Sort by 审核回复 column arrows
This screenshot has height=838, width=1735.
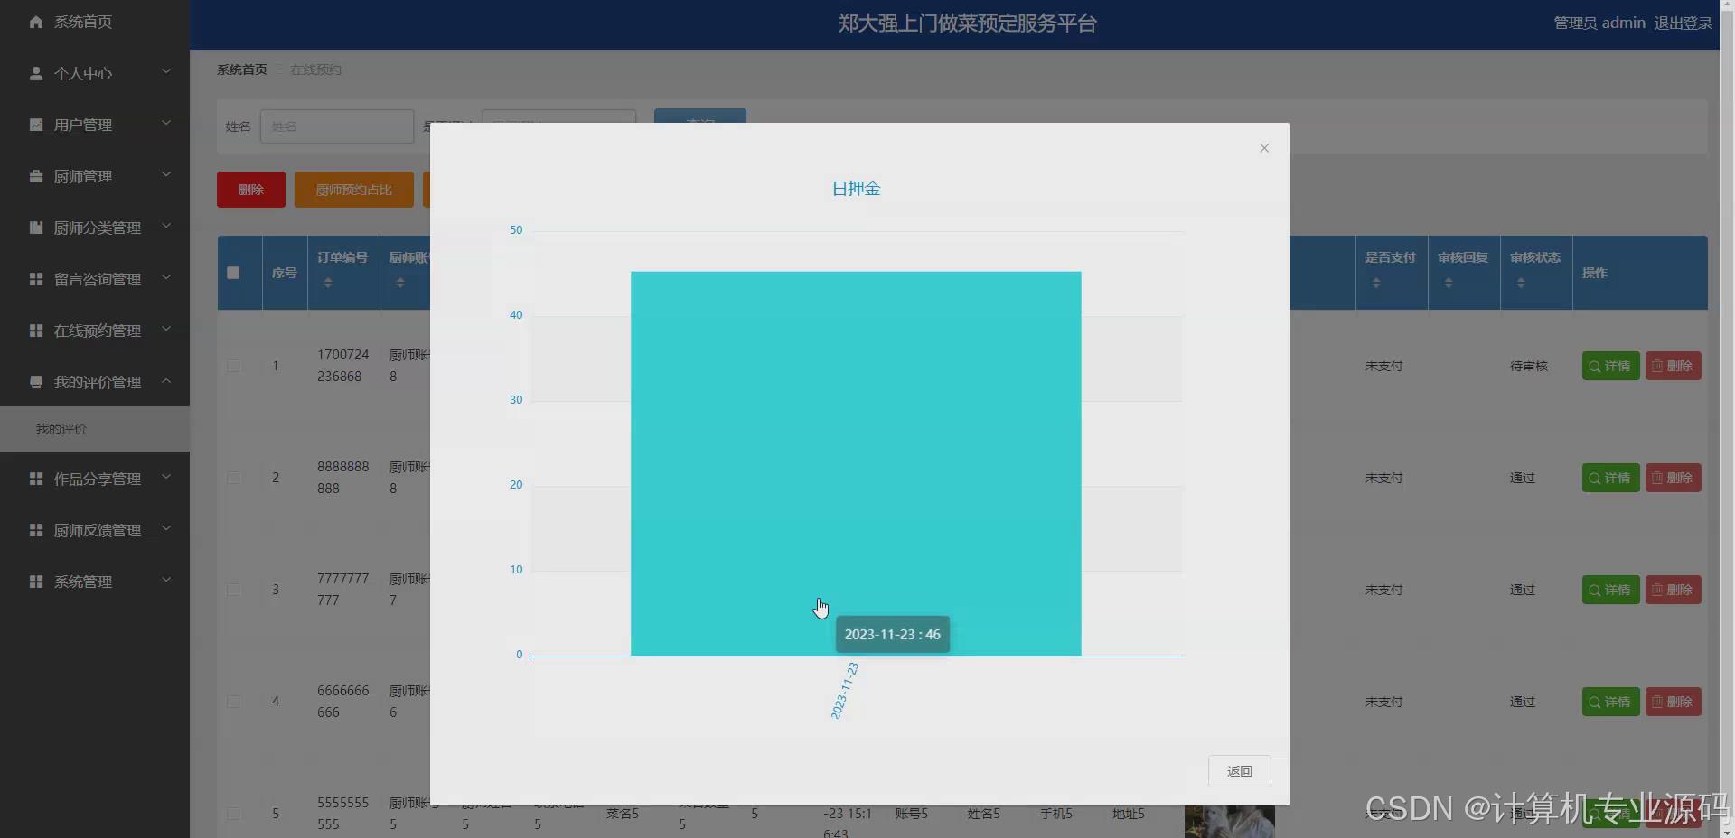pos(1449,283)
